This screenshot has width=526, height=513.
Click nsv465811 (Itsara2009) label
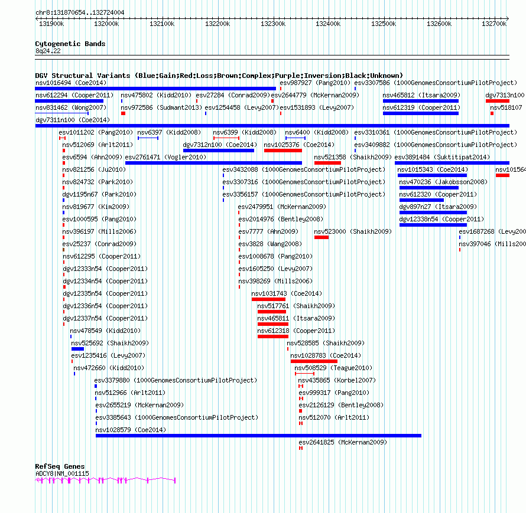click(296, 318)
